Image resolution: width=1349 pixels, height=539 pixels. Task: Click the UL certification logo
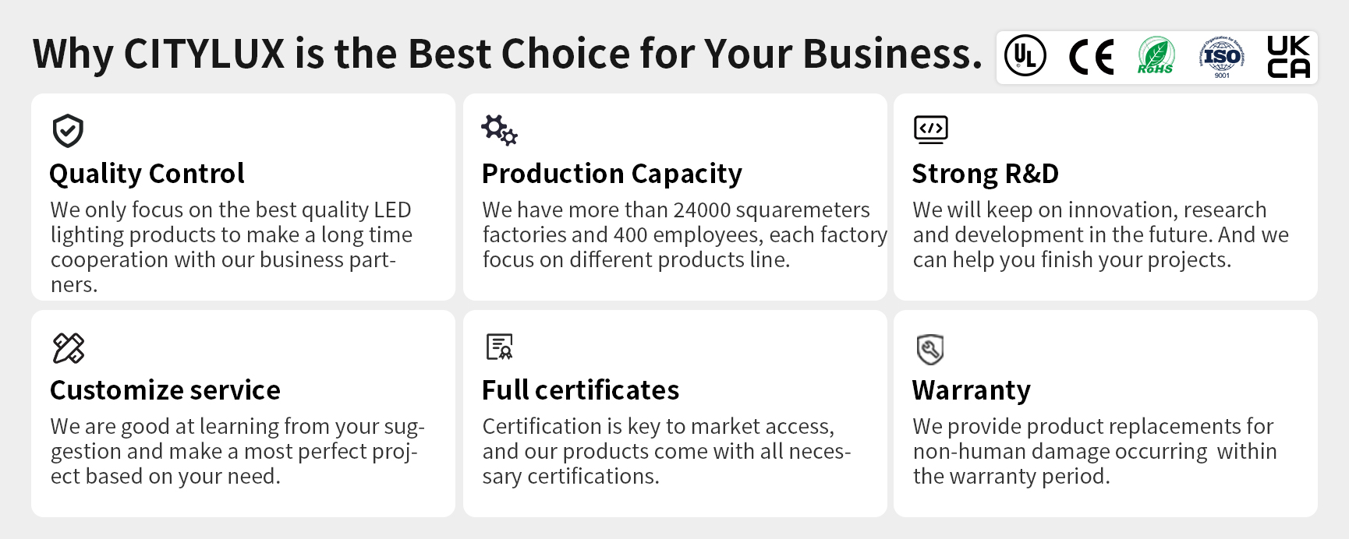(x=1025, y=56)
